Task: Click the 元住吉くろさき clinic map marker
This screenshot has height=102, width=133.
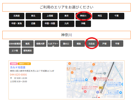Action: (x=85, y=91)
